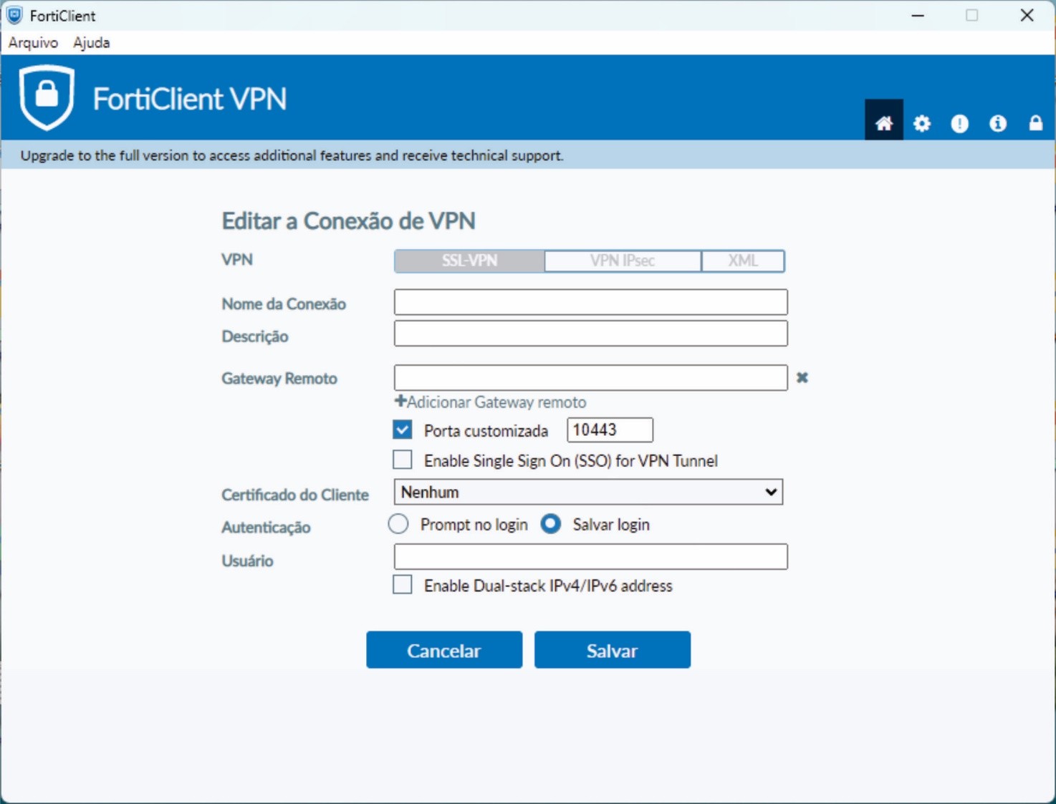Switch to the XML tab

(742, 261)
